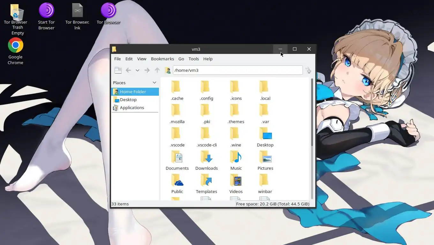Expand the Places side pane dropdown

click(154, 83)
